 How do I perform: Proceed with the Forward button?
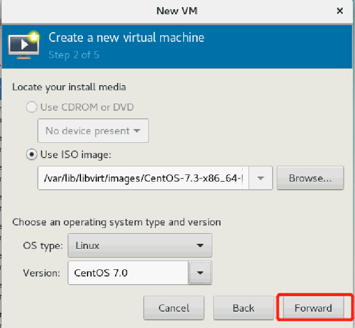coord(313,308)
